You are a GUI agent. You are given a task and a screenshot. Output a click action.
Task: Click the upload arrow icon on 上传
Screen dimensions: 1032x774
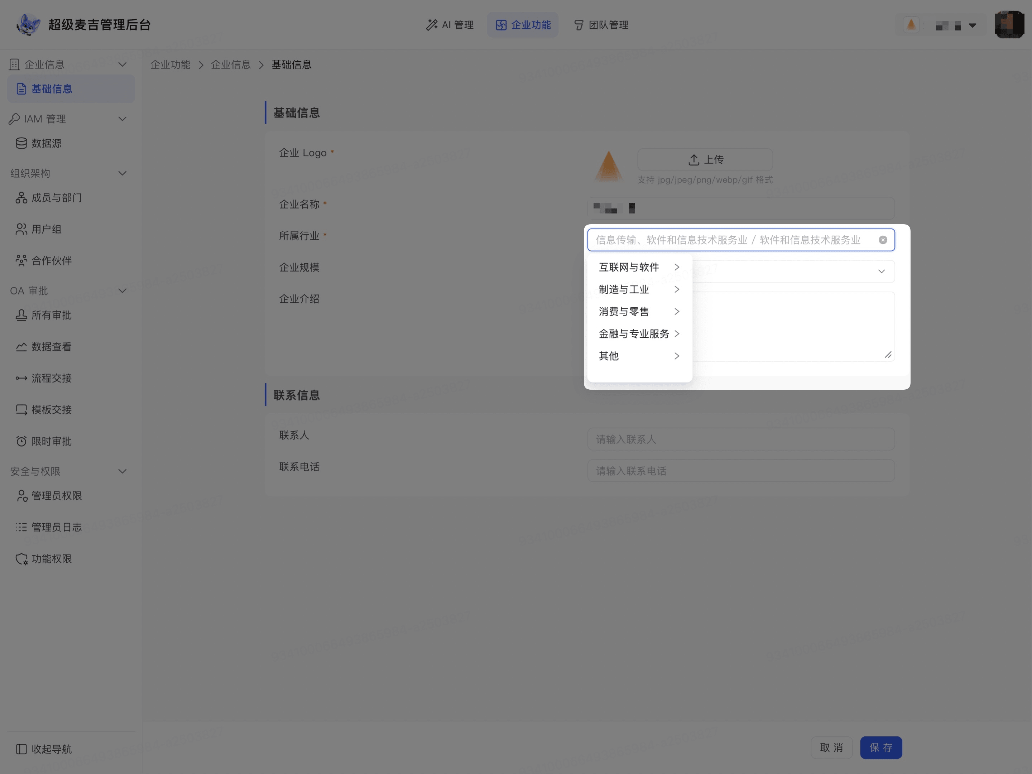click(x=694, y=159)
